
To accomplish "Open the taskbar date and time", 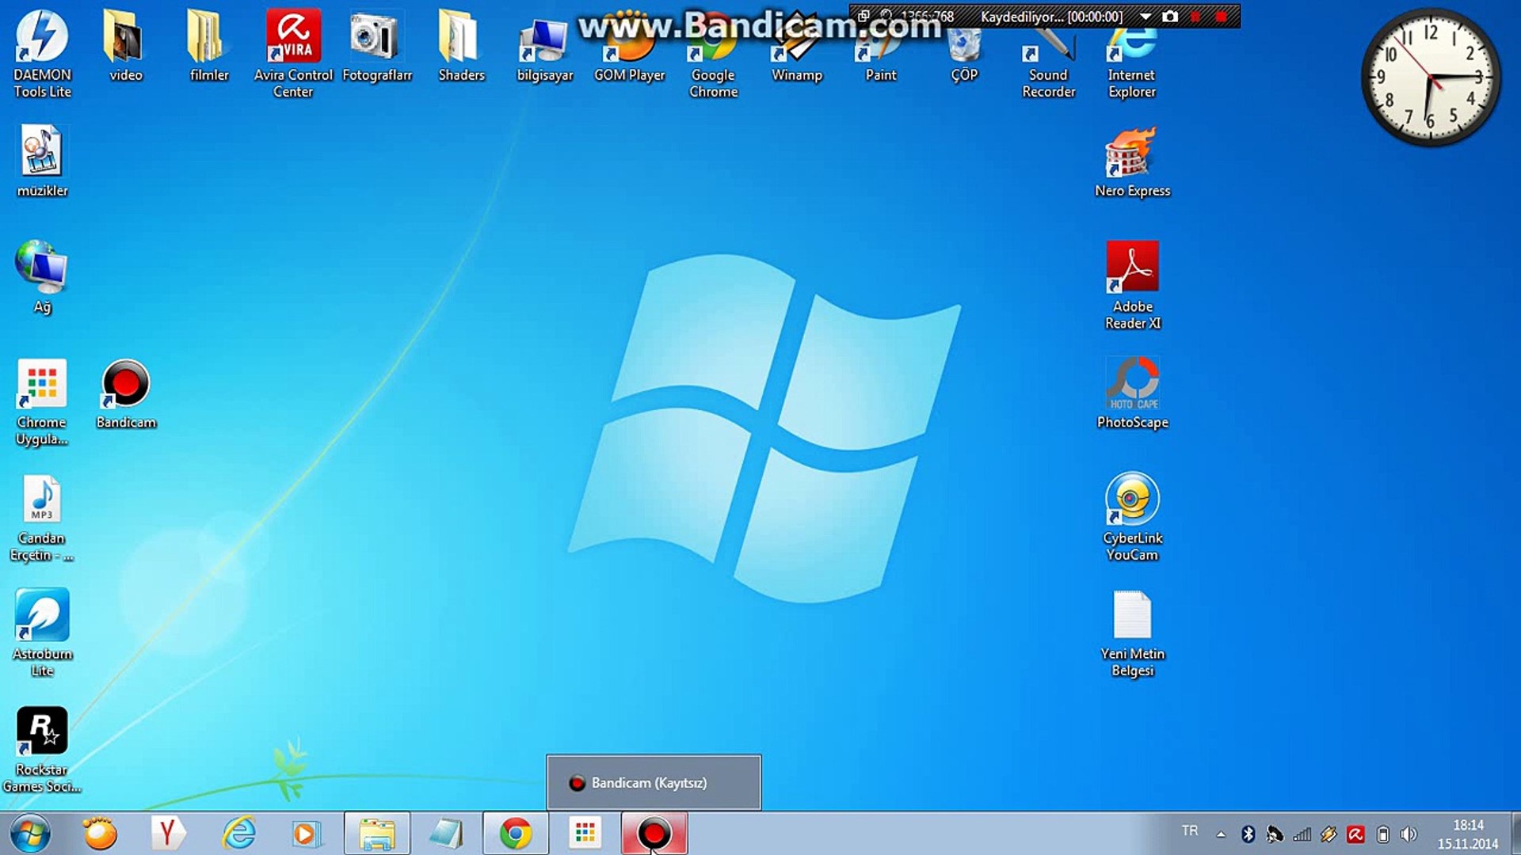I will coord(1468,834).
